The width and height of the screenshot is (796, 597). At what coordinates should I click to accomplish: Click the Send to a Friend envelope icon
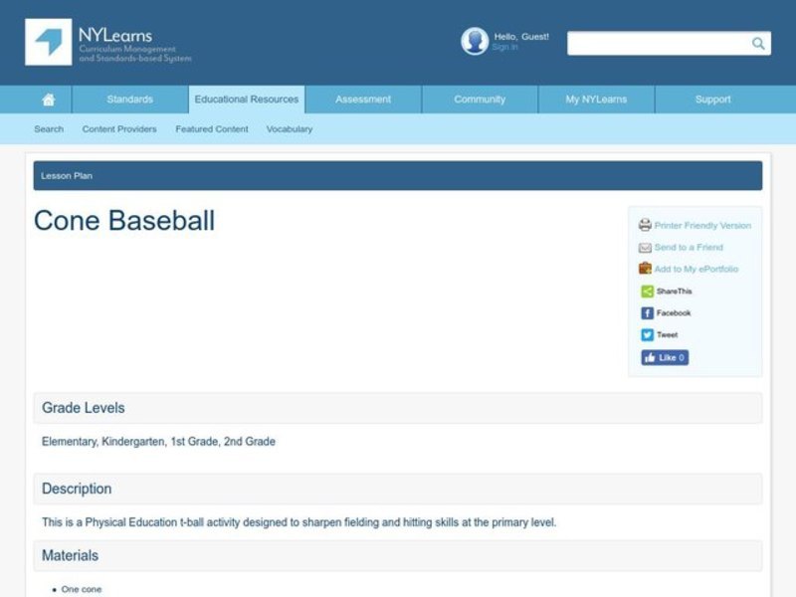click(x=645, y=247)
